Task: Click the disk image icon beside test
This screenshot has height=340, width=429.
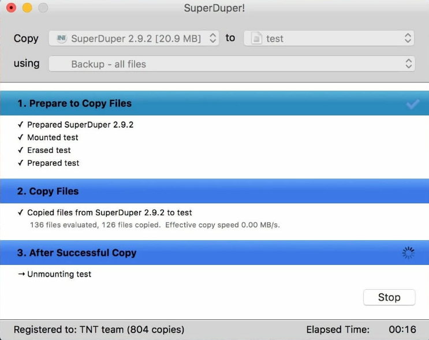Action: coord(256,38)
